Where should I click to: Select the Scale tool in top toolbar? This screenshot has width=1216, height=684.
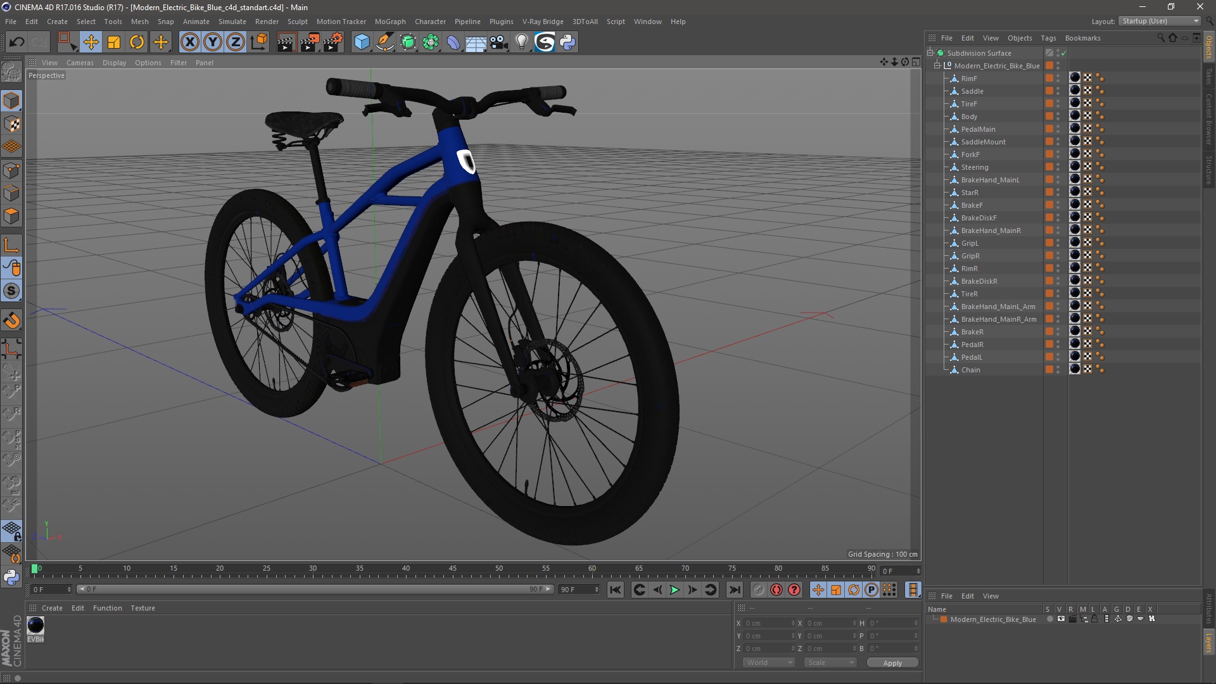tap(114, 42)
